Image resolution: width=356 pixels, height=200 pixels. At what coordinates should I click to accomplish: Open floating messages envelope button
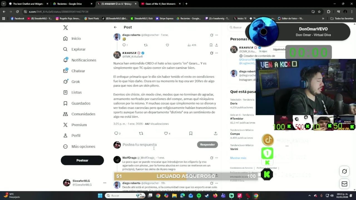pyautogui.click(x=344, y=184)
